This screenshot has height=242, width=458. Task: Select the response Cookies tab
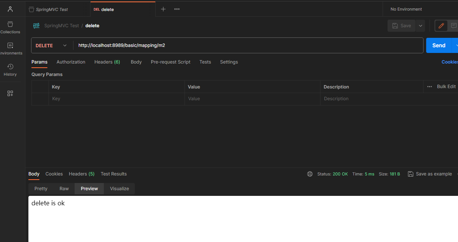tap(54, 174)
